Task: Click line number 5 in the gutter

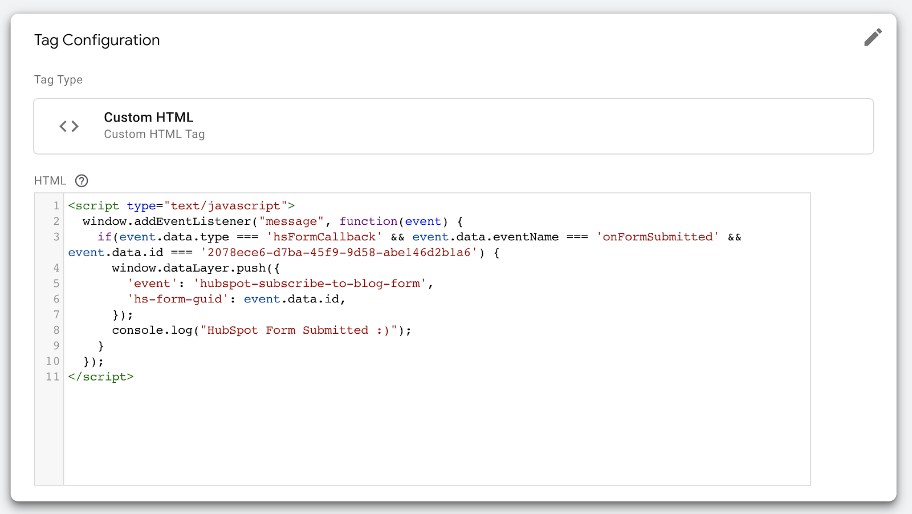Action: (x=56, y=284)
